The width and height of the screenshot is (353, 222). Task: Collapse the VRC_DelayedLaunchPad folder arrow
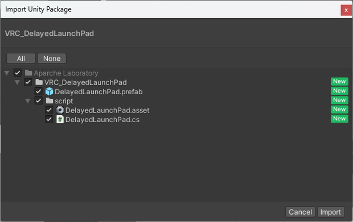(x=17, y=82)
